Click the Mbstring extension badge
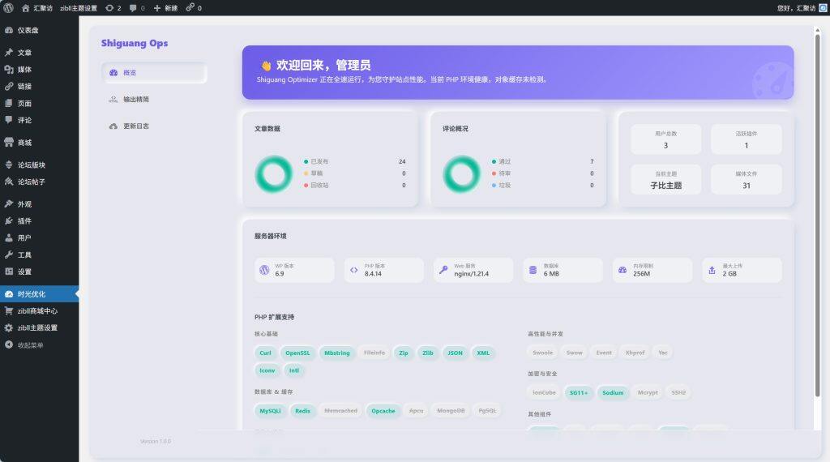 (x=337, y=353)
